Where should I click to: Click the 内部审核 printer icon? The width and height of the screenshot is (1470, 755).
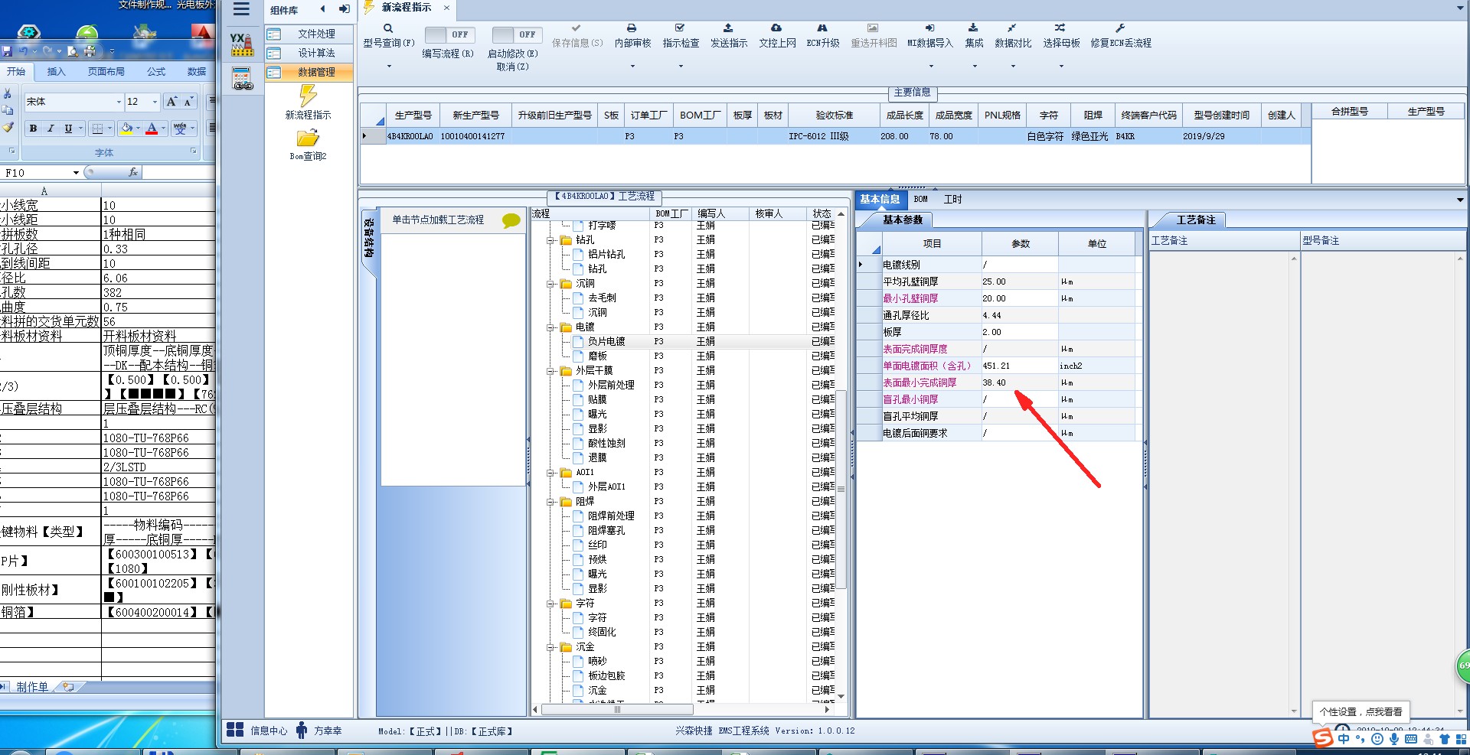(x=632, y=28)
